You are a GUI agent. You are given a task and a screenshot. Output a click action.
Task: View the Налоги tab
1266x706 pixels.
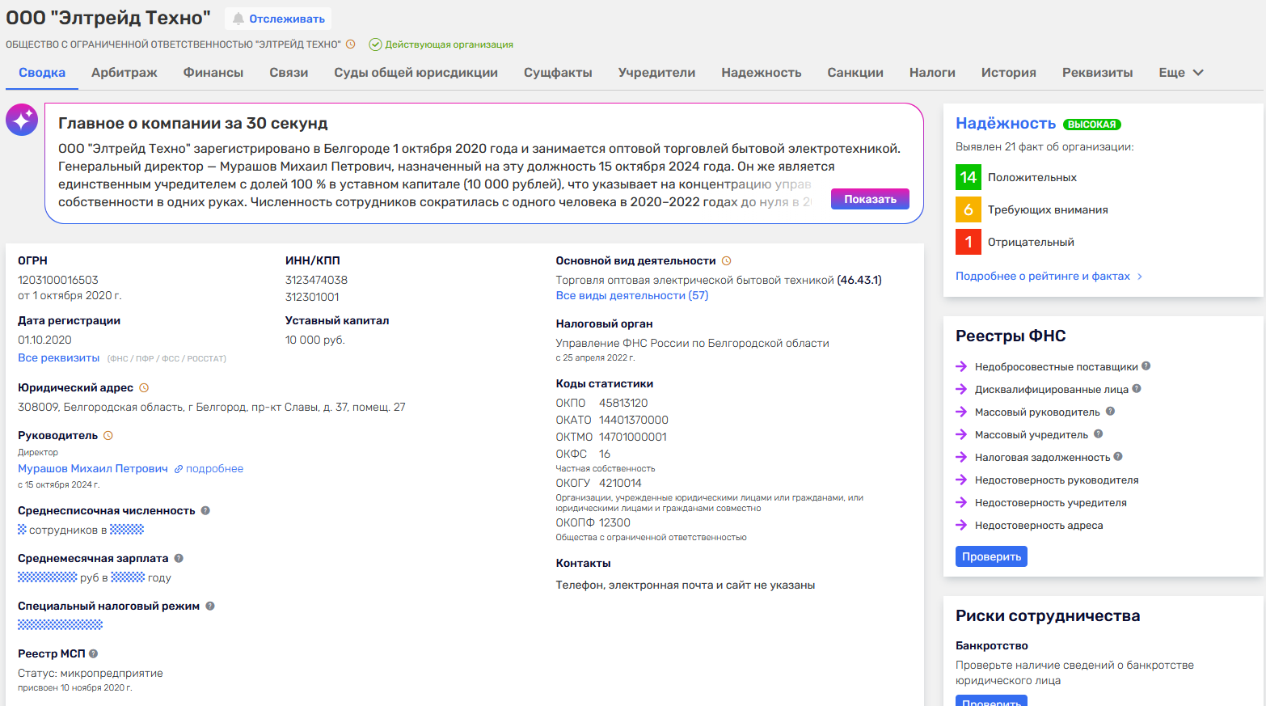(932, 72)
